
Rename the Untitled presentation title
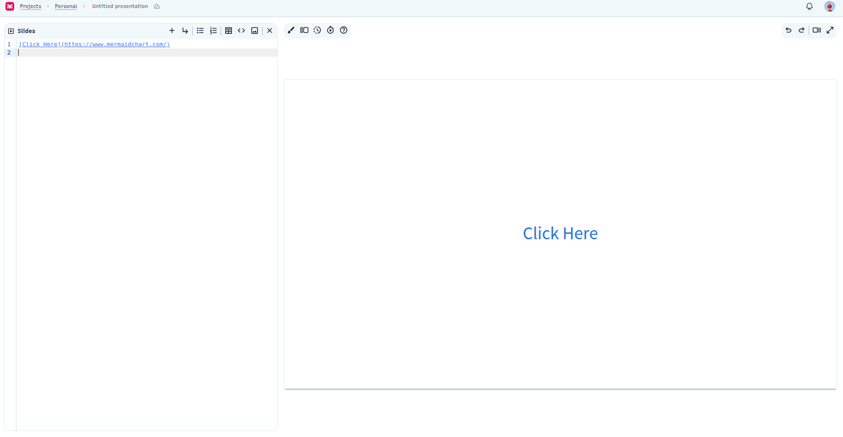[x=119, y=6]
